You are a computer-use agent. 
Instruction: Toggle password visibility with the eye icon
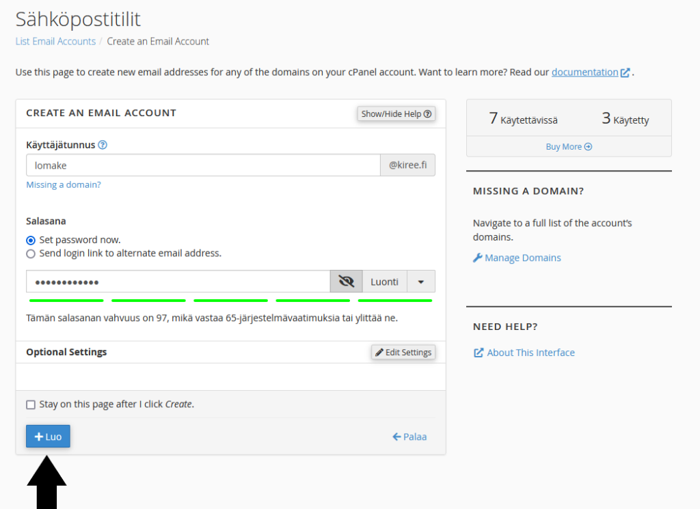(x=346, y=281)
